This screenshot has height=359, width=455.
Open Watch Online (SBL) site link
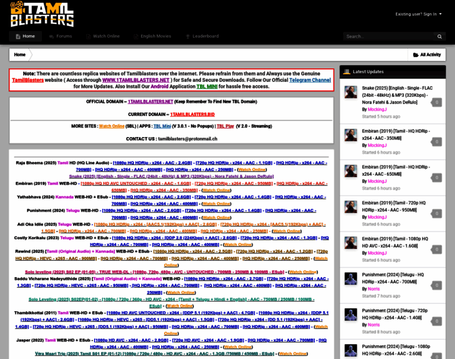(x=112, y=126)
